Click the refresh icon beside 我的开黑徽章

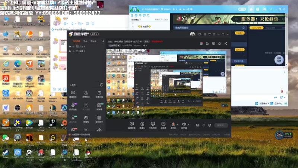pos(244,28)
